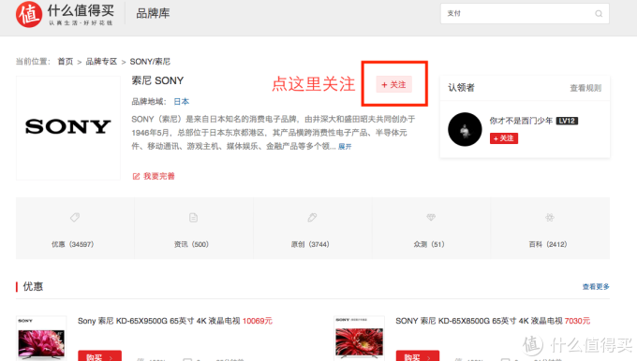The height and width of the screenshot is (361, 637).
Task: Click the 索尼 SONY brand heading
Action: [x=157, y=80]
